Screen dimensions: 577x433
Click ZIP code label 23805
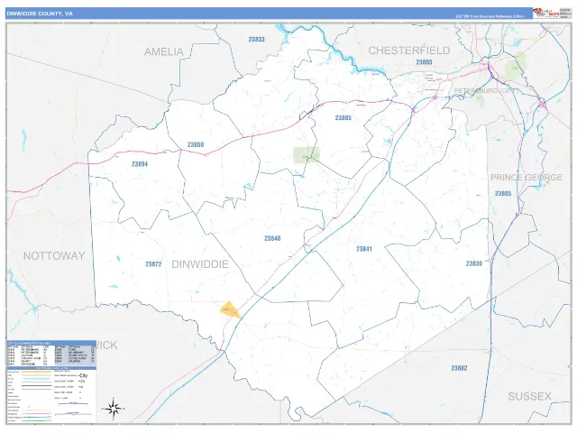pyautogui.click(x=503, y=194)
